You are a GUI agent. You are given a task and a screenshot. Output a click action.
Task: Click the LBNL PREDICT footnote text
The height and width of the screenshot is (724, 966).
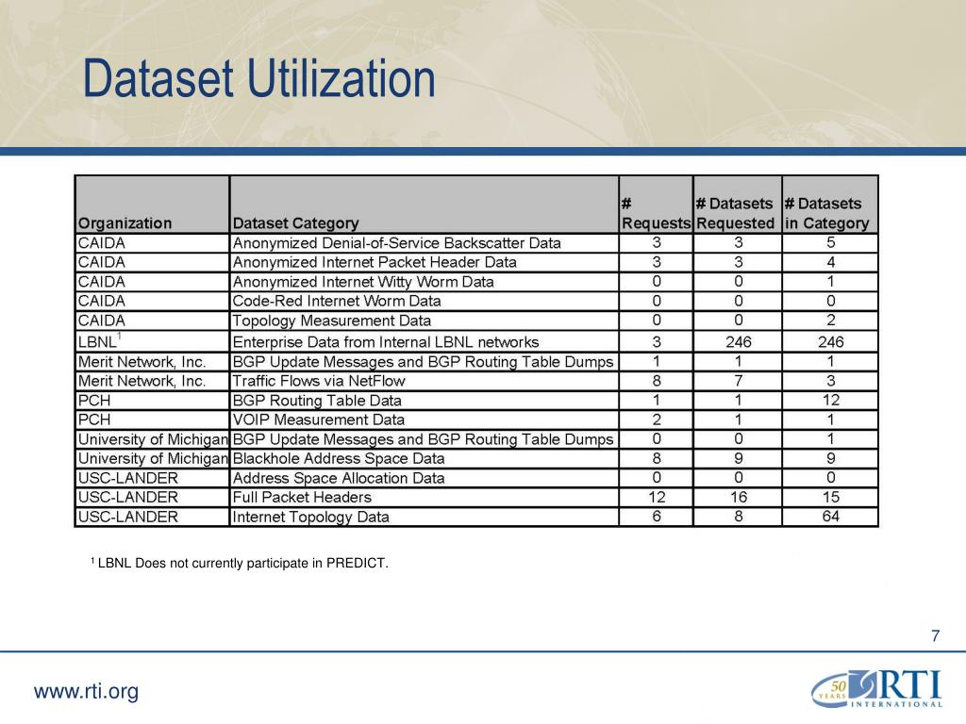click(240, 564)
